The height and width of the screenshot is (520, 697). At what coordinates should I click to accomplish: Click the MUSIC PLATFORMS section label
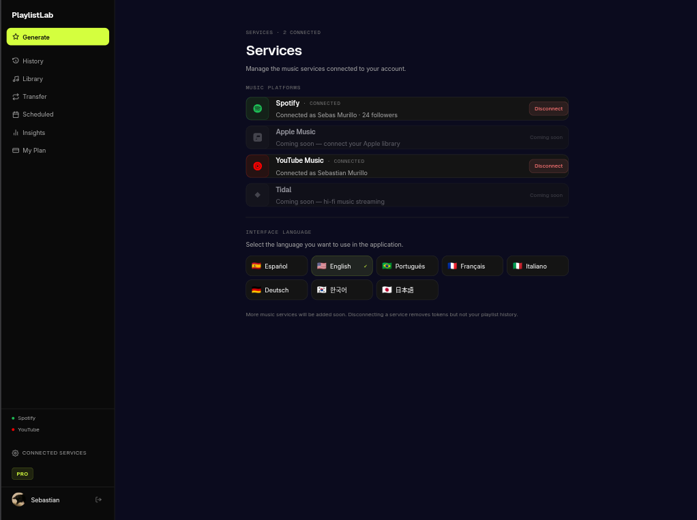point(273,88)
